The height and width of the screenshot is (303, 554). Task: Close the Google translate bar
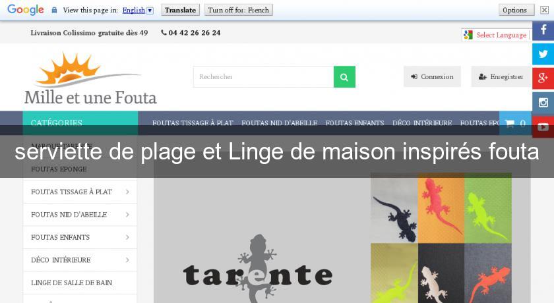pos(545,10)
